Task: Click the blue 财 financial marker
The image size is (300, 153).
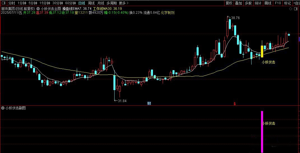Action: (149, 103)
